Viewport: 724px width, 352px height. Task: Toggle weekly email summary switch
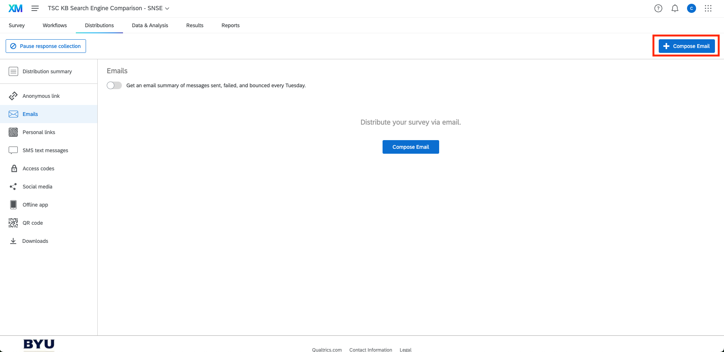tap(114, 85)
